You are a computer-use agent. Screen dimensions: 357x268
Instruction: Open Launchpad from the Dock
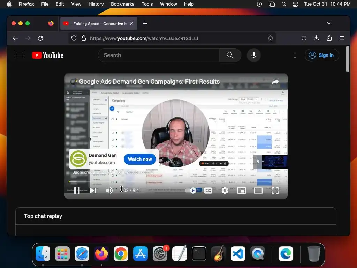[x=62, y=254]
